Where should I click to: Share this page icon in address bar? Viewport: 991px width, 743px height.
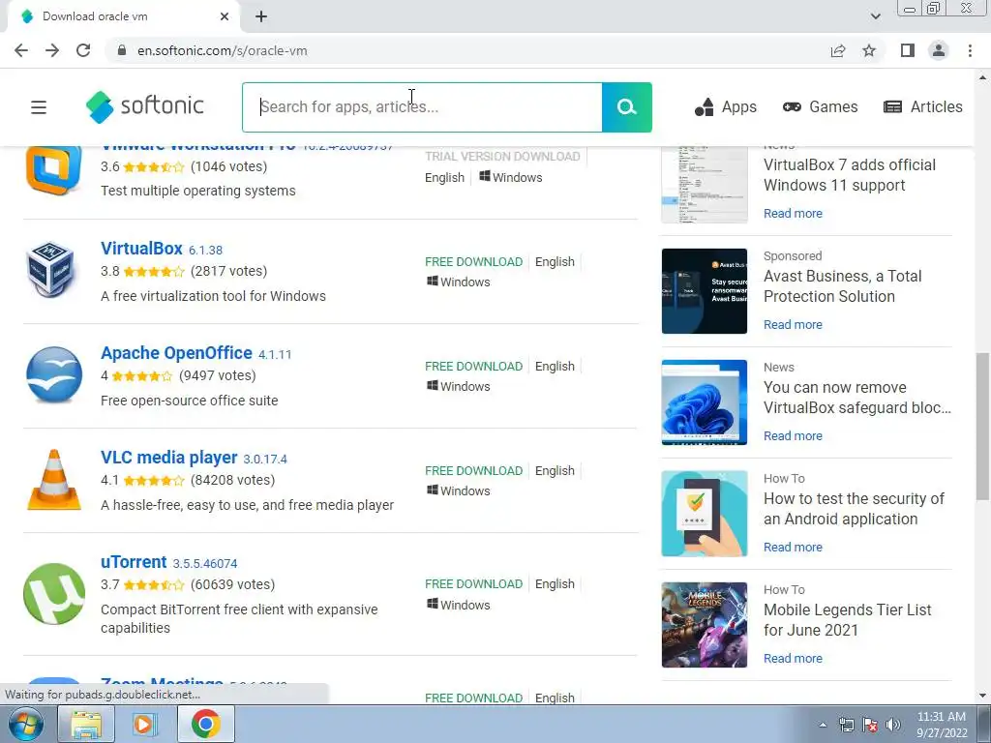click(838, 50)
